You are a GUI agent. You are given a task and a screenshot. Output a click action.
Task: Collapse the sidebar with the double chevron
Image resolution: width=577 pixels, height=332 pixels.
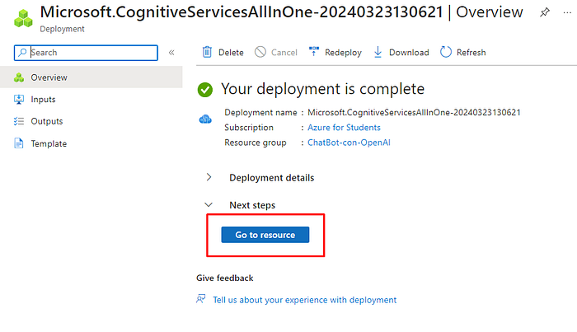(x=171, y=53)
